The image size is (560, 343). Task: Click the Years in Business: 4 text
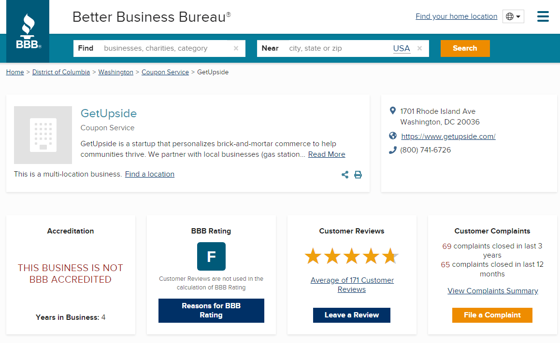click(71, 317)
